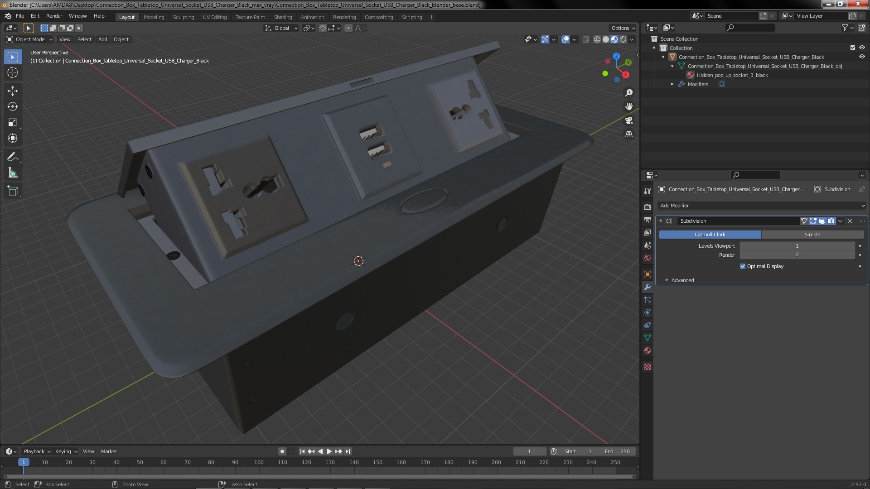
Task: Open the Global transform orientation dropdown
Action: 281,28
